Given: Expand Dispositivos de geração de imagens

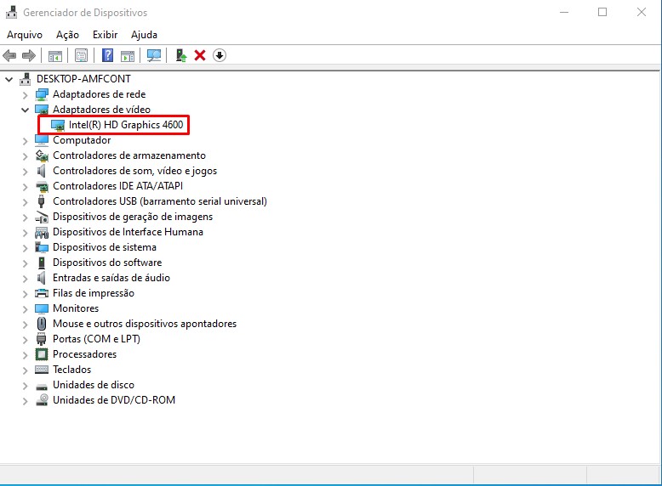Looking at the screenshot, I should pyautogui.click(x=25, y=217).
